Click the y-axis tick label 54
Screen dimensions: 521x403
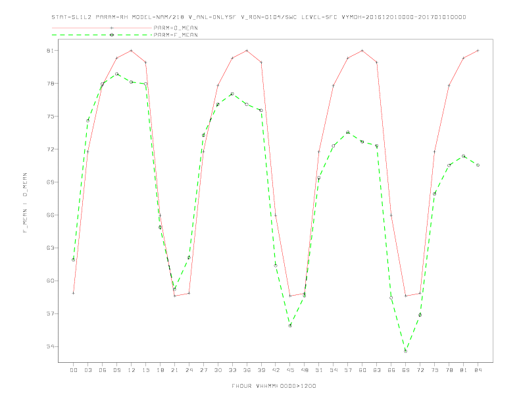click(50, 346)
